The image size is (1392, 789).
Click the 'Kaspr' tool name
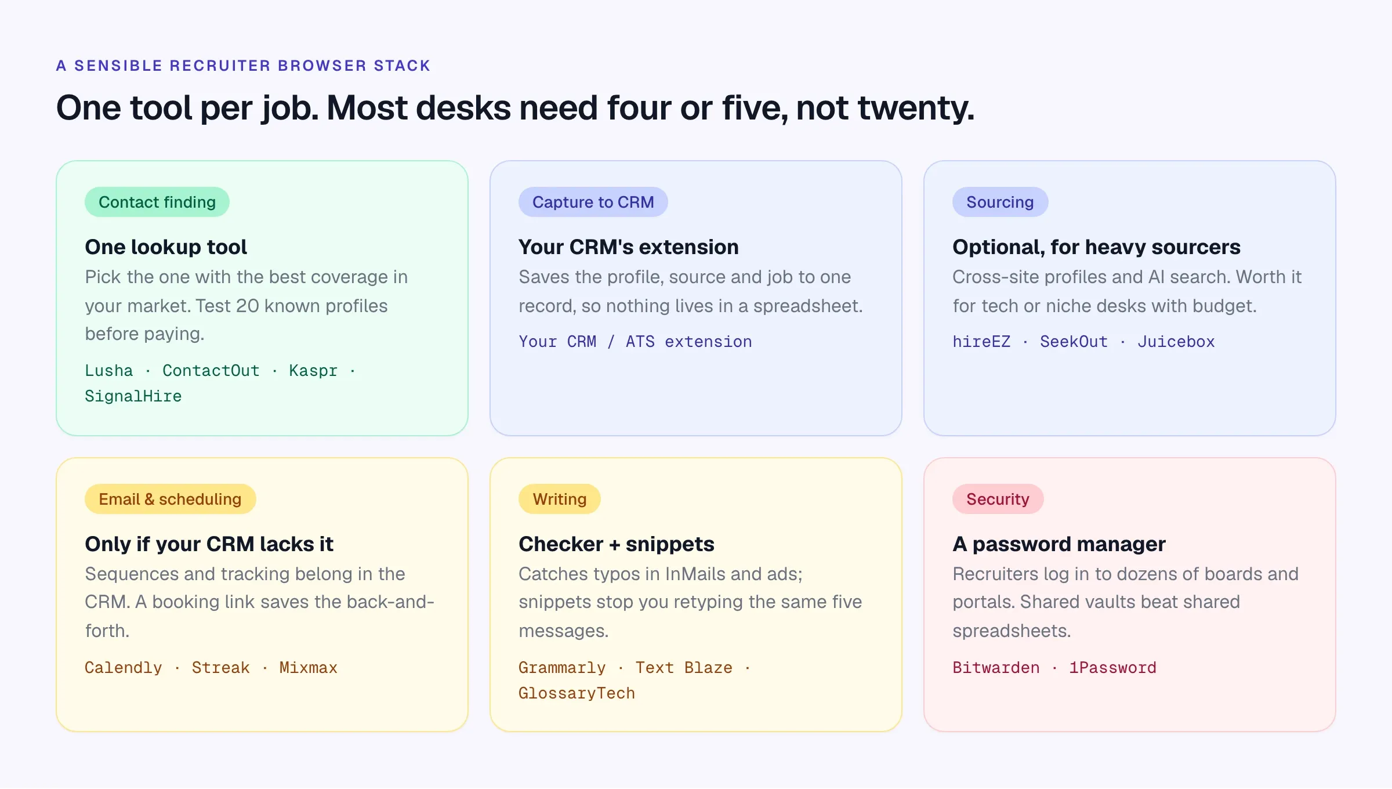[313, 371]
